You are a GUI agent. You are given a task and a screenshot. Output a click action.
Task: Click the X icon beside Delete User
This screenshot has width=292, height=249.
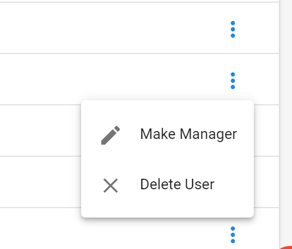(110, 186)
